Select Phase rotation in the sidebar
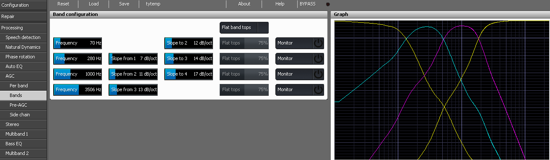Image resolution: width=550 pixels, height=160 pixels. (23, 57)
